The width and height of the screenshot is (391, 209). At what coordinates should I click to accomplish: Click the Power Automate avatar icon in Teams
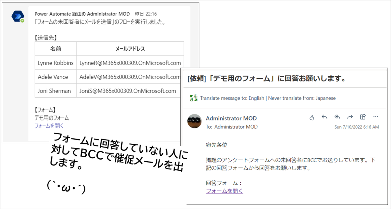pos(18,16)
